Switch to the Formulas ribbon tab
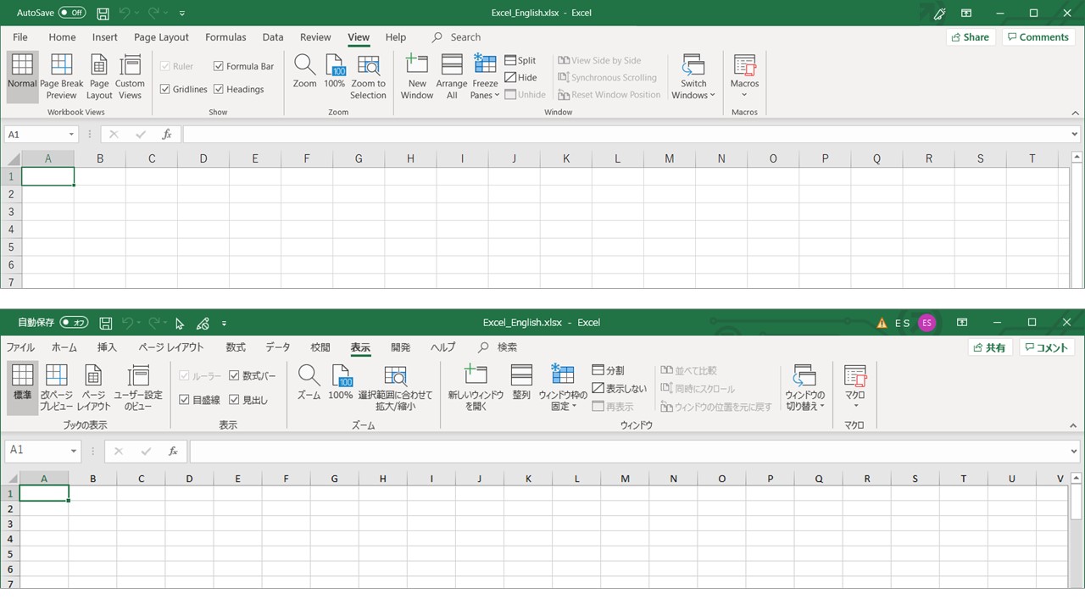This screenshot has width=1085, height=610. pyautogui.click(x=225, y=36)
